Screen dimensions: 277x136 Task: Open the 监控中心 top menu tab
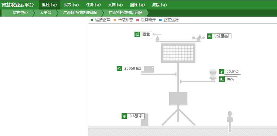(50, 5)
